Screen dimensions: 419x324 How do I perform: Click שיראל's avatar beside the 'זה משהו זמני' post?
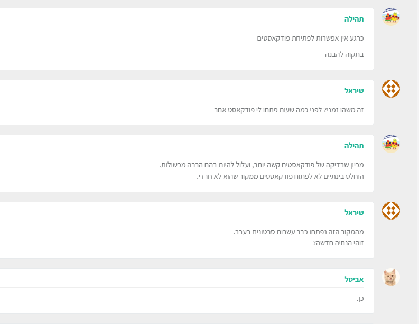pos(390,89)
